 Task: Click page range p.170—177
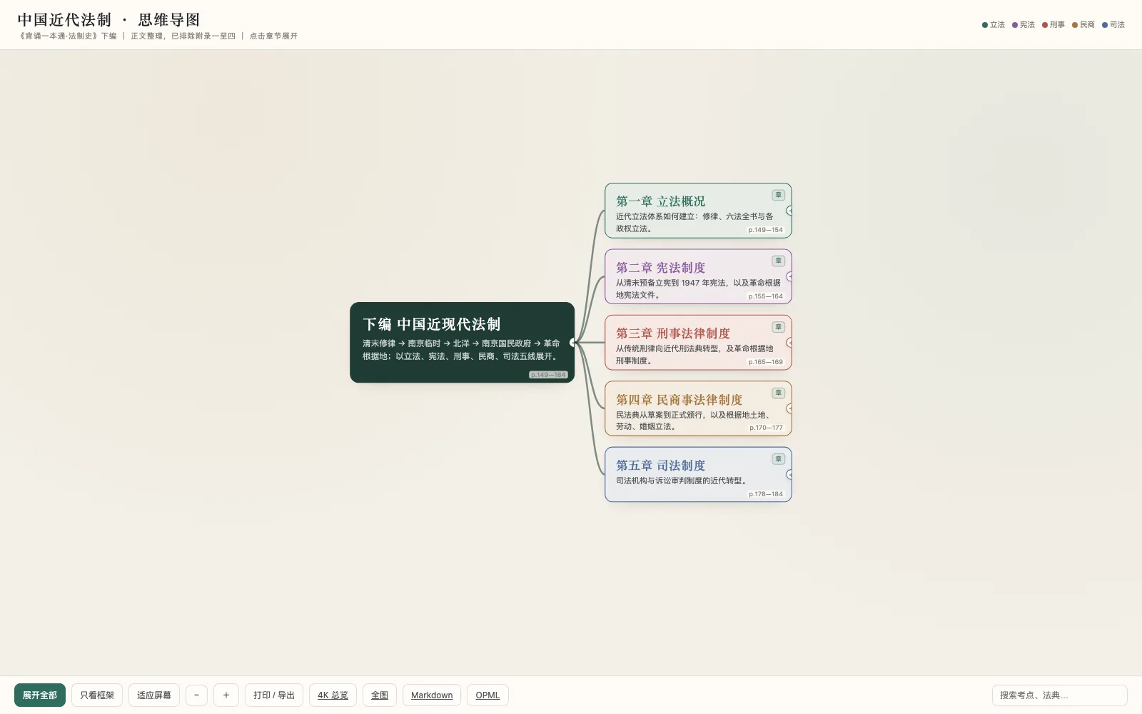coord(766,428)
